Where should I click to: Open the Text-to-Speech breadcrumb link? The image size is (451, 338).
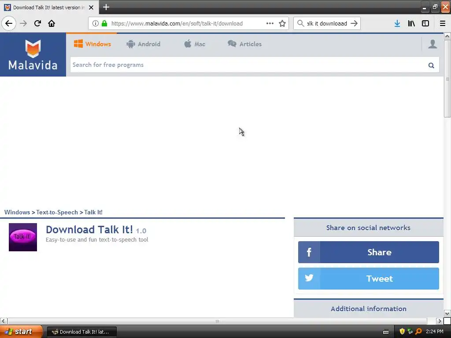[x=57, y=212]
